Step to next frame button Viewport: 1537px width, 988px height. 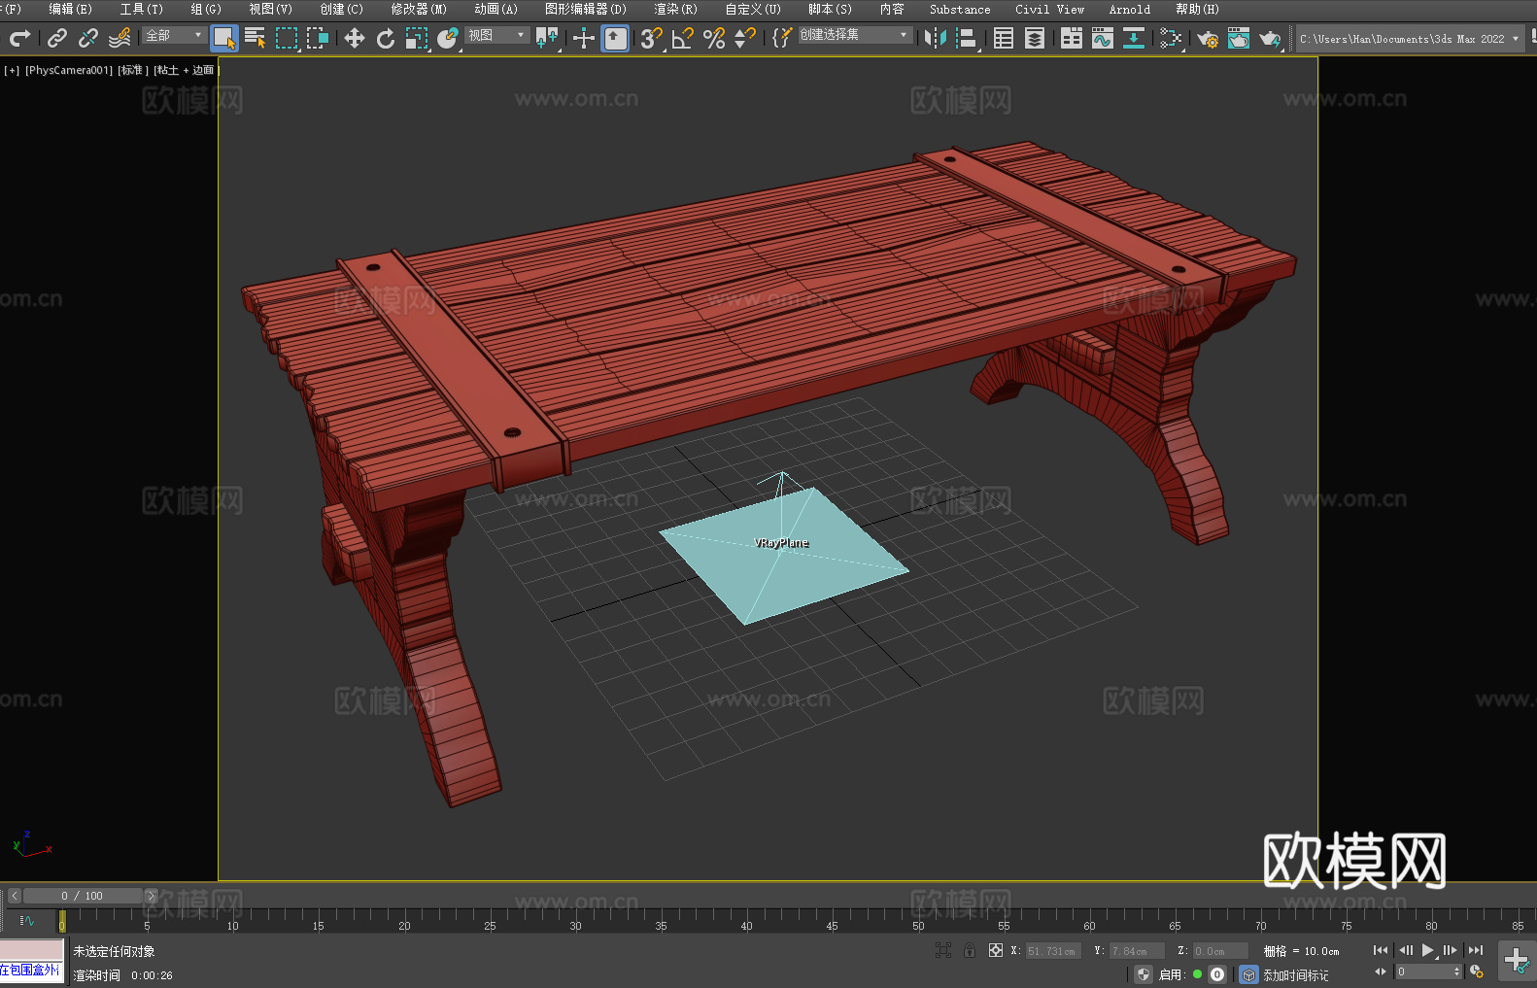[x=1451, y=950]
